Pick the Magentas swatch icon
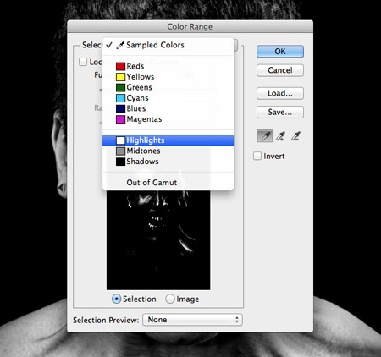 120,119
